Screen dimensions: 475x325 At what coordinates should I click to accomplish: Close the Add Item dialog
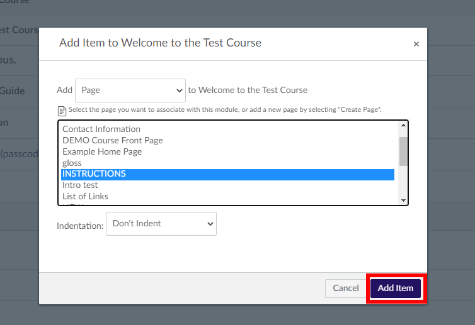click(416, 44)
